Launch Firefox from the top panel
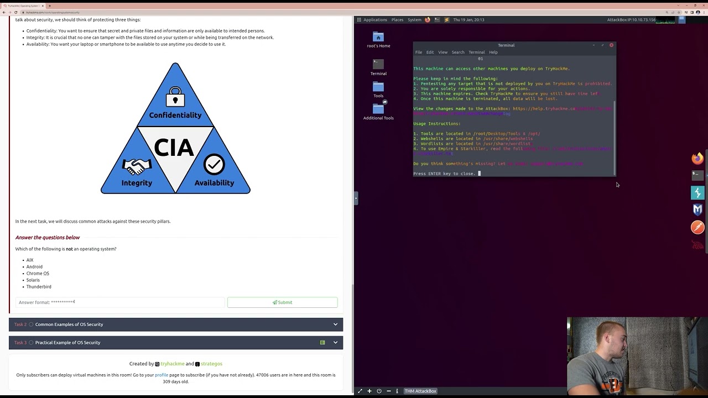Image resolution: width=708 pixels, height=398 pixels. [428, 19]
